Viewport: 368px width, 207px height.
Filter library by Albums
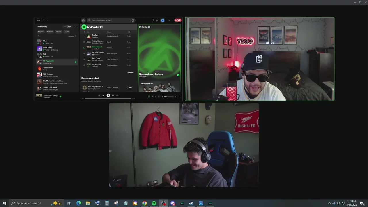coord(59,32)
